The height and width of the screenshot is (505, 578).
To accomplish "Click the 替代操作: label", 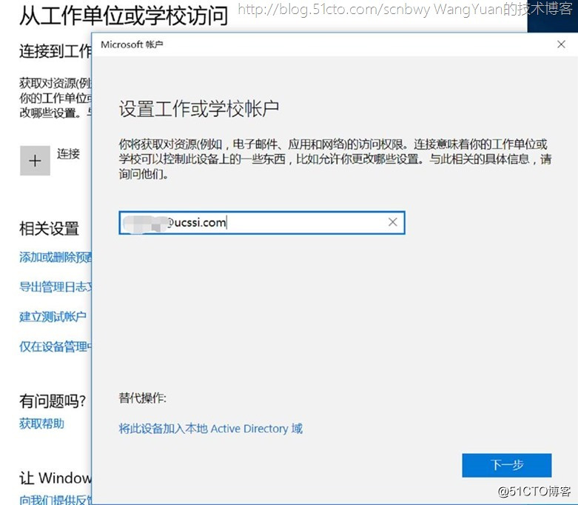I will (142, 398).
